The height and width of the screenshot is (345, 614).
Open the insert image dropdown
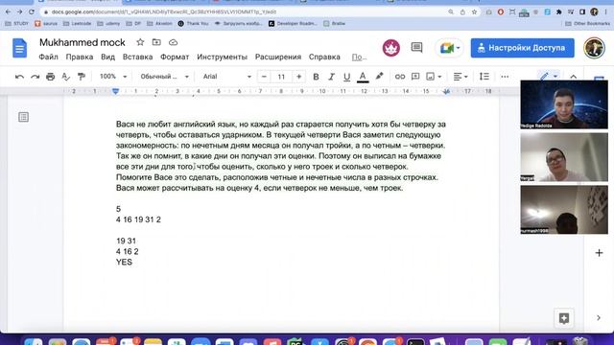[434, 77]
